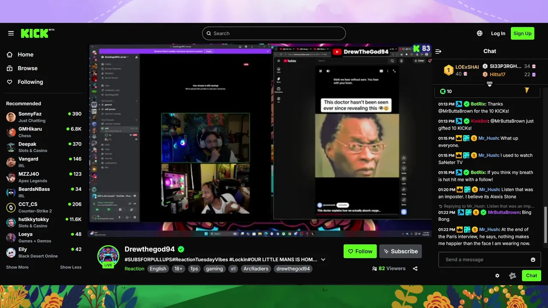Open chat settings gear icon
The image size is (548, 308).
point(497,276)
